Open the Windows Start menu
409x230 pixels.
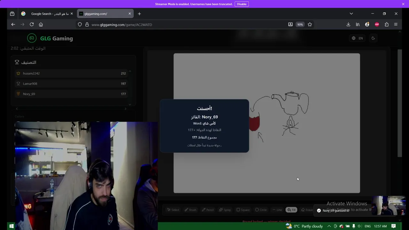[x=12, y=226]
